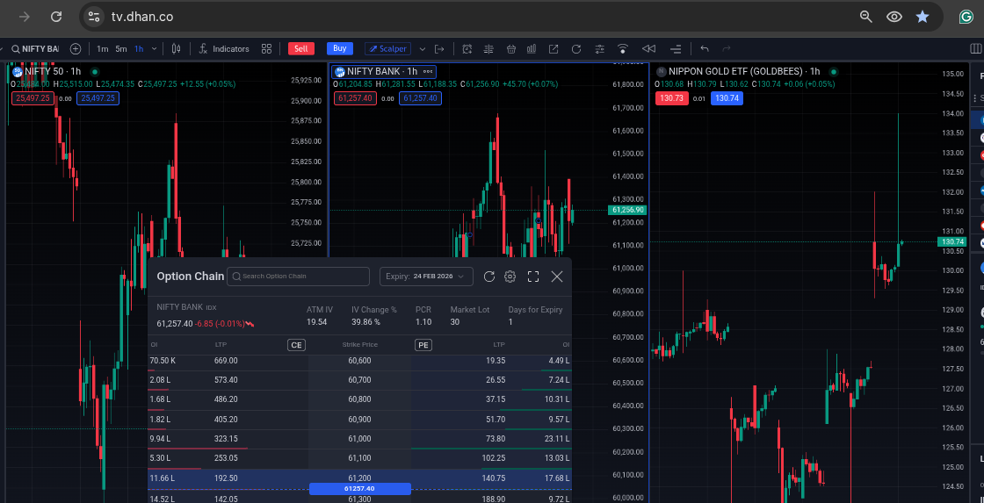Screen dimensions: 984x503
Task: Refresh the Option Chain panel
Action: tap(489, 277)
